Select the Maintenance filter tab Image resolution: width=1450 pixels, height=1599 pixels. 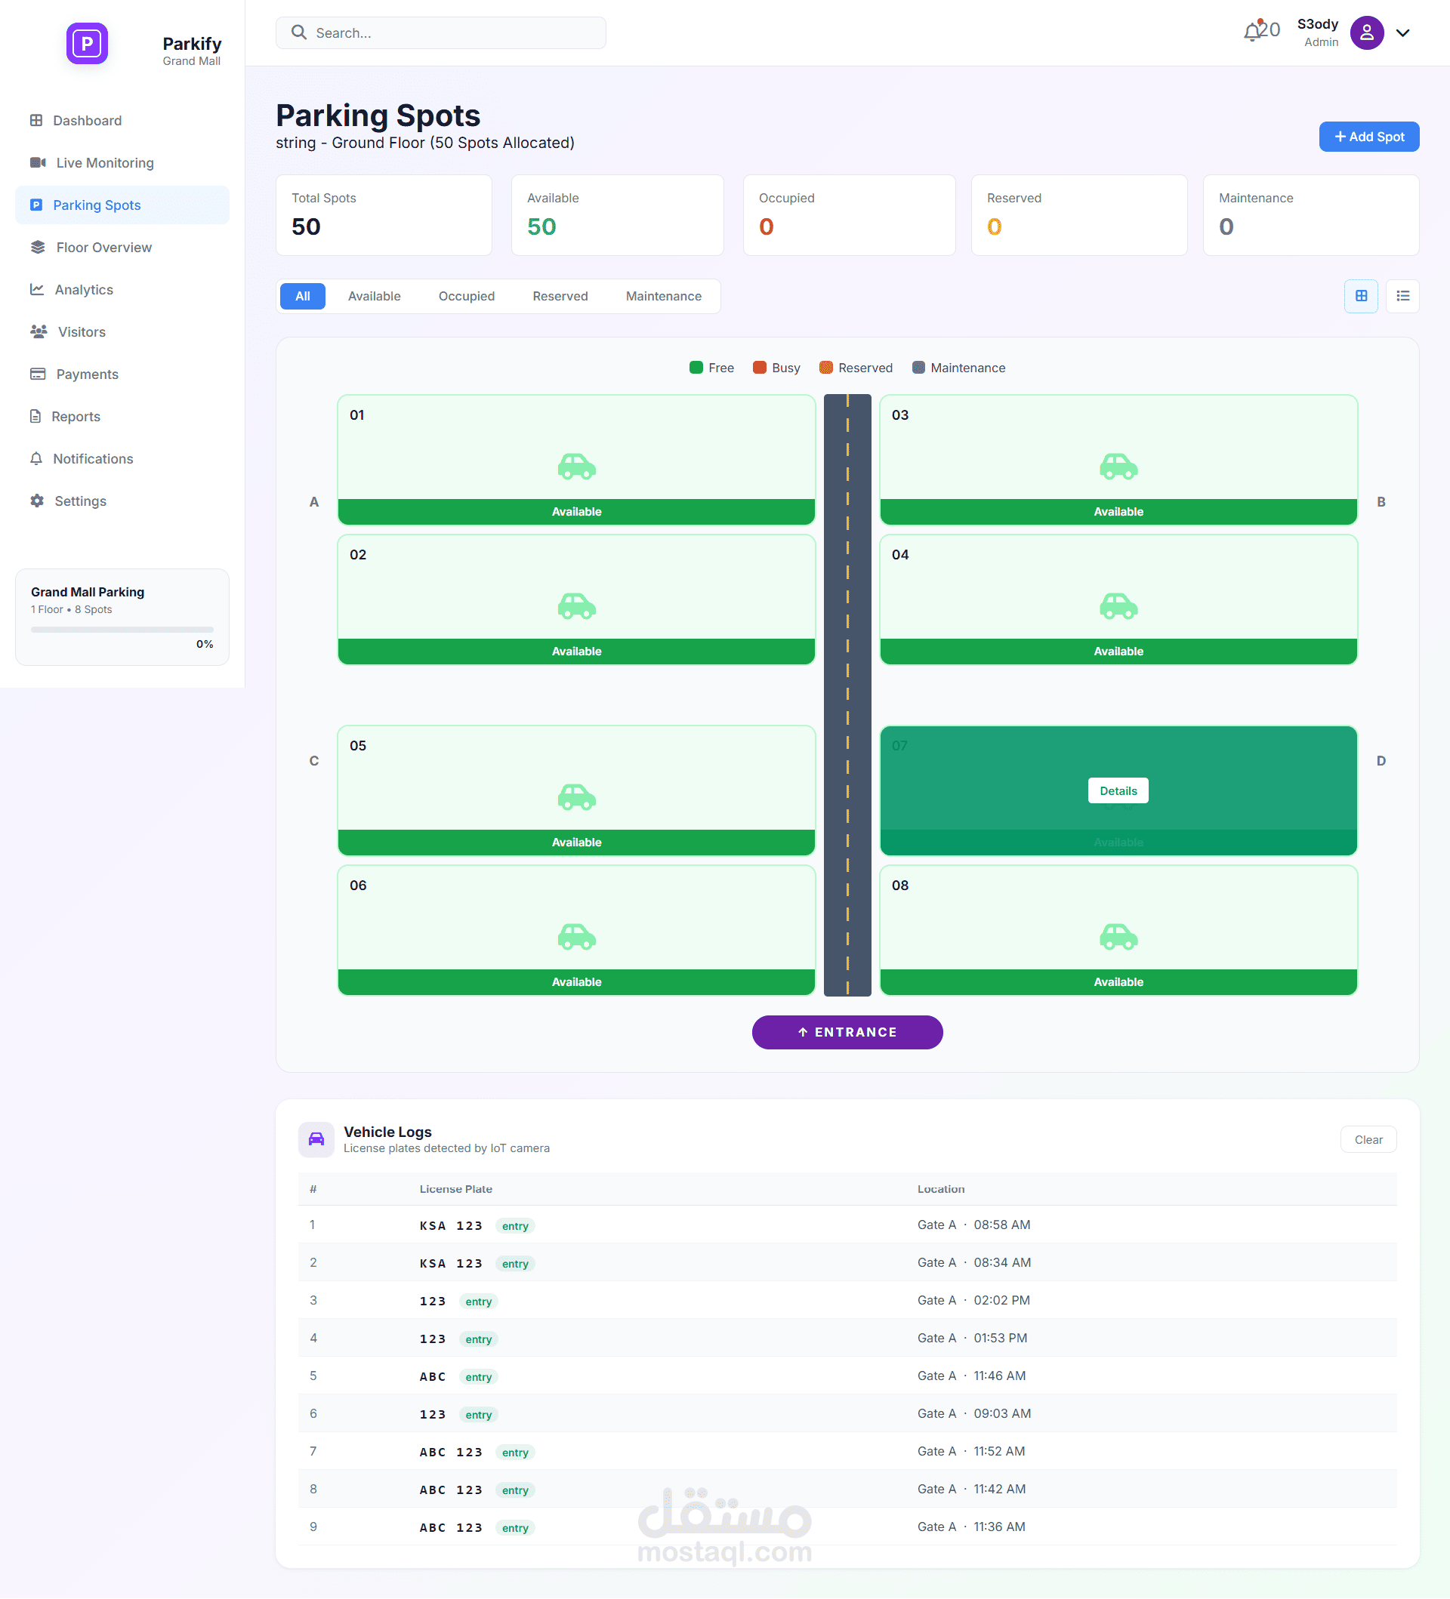click(663, 296)
